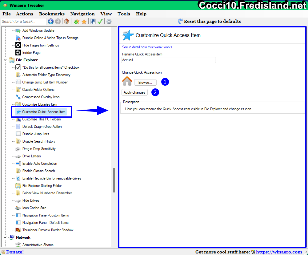The height and width of the screenshot is (255, 308).
Task: Select Administrative Shares
Action: (38, 245)
